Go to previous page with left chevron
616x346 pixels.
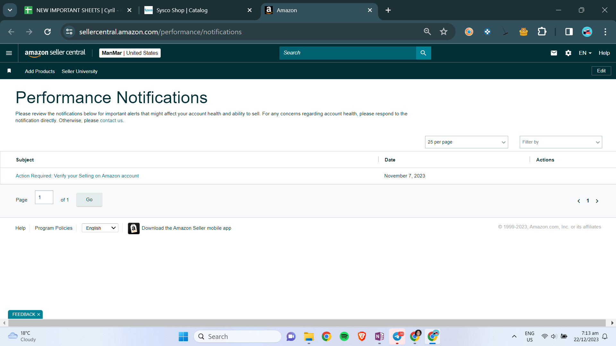pyautogui.click(x=579, y=201)
